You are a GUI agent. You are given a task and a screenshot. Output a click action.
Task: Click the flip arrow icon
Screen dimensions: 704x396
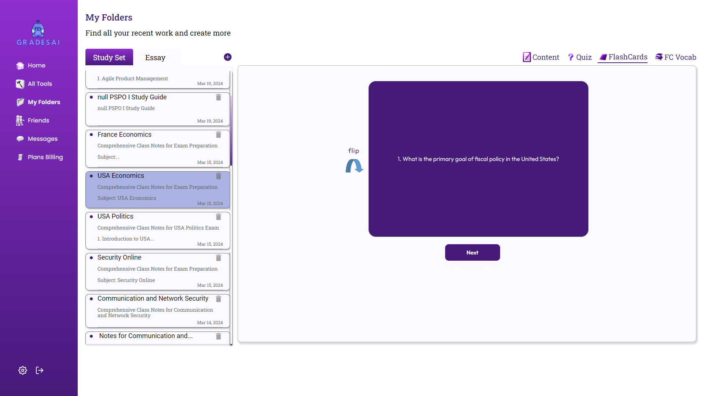(354, 166)
